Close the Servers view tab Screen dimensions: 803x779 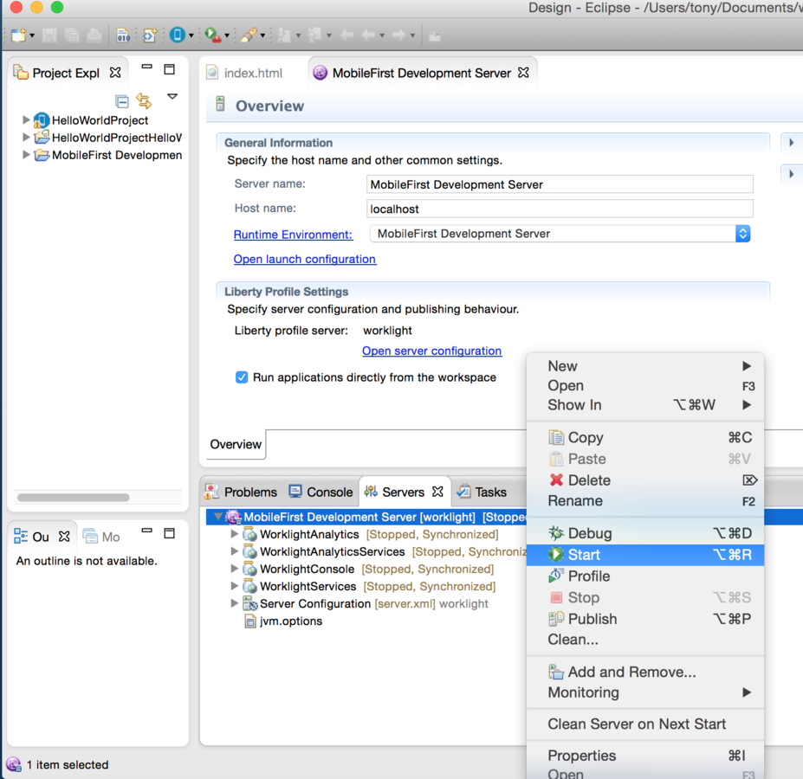pos(437,492)
